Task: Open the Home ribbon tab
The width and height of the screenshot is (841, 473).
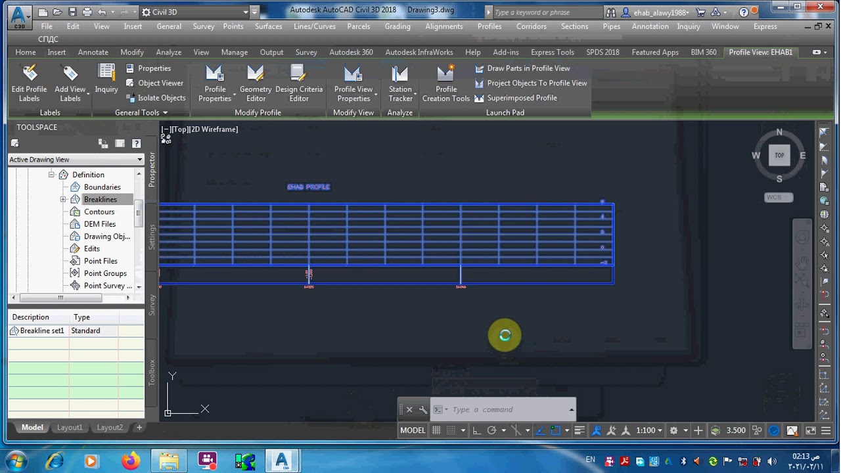Action: 26,52
